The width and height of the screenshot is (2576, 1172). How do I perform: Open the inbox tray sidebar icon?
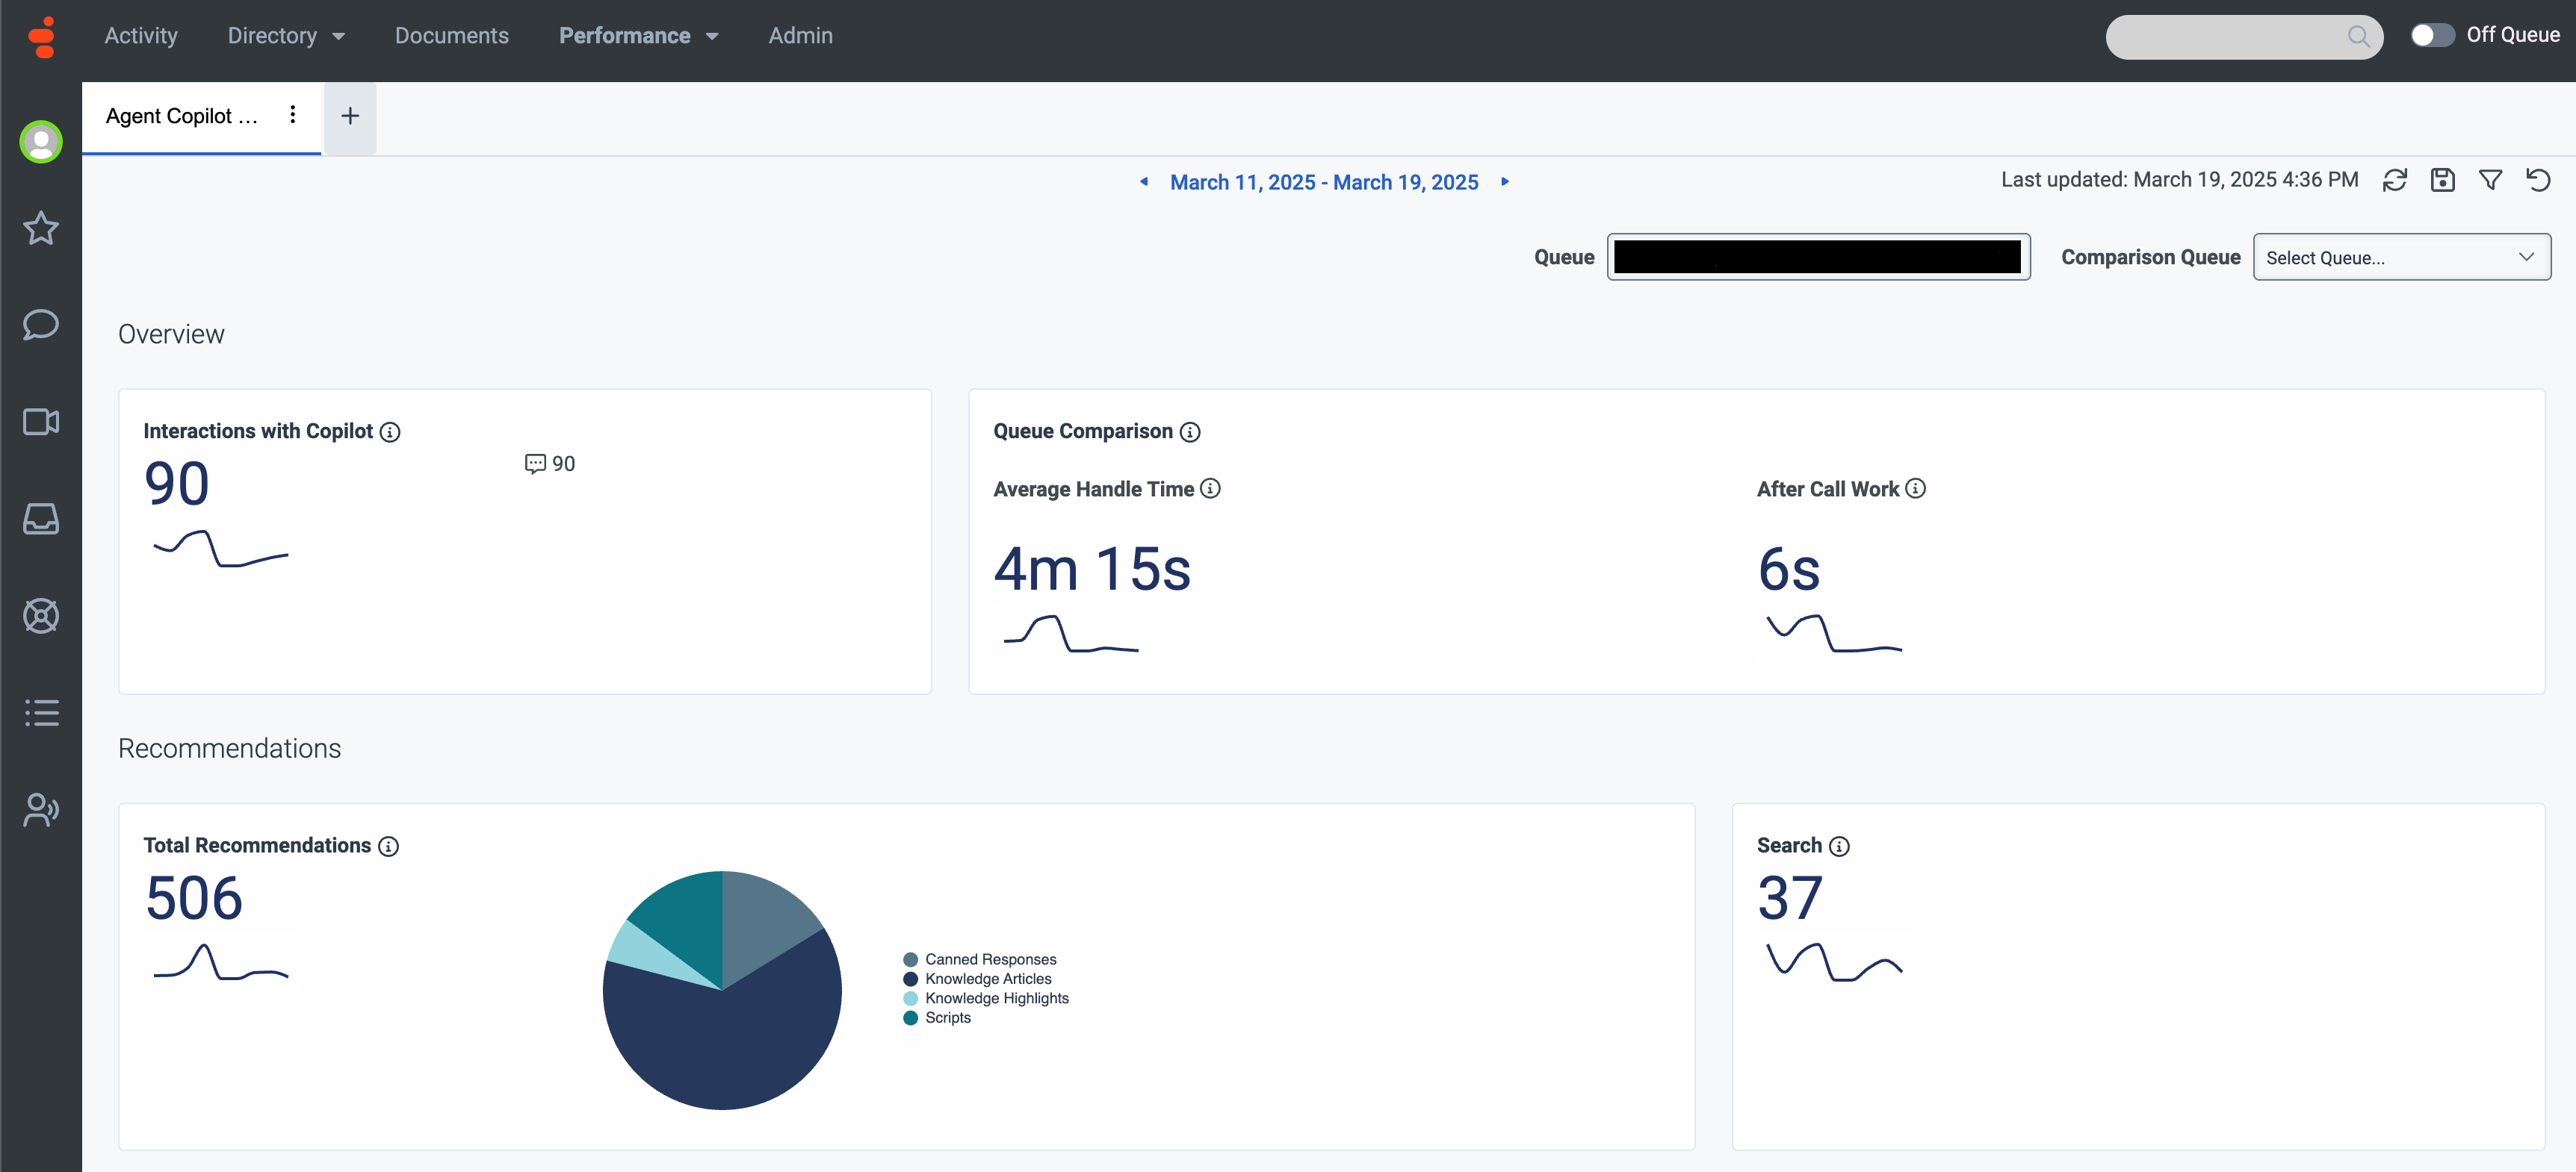pos(41,519)
